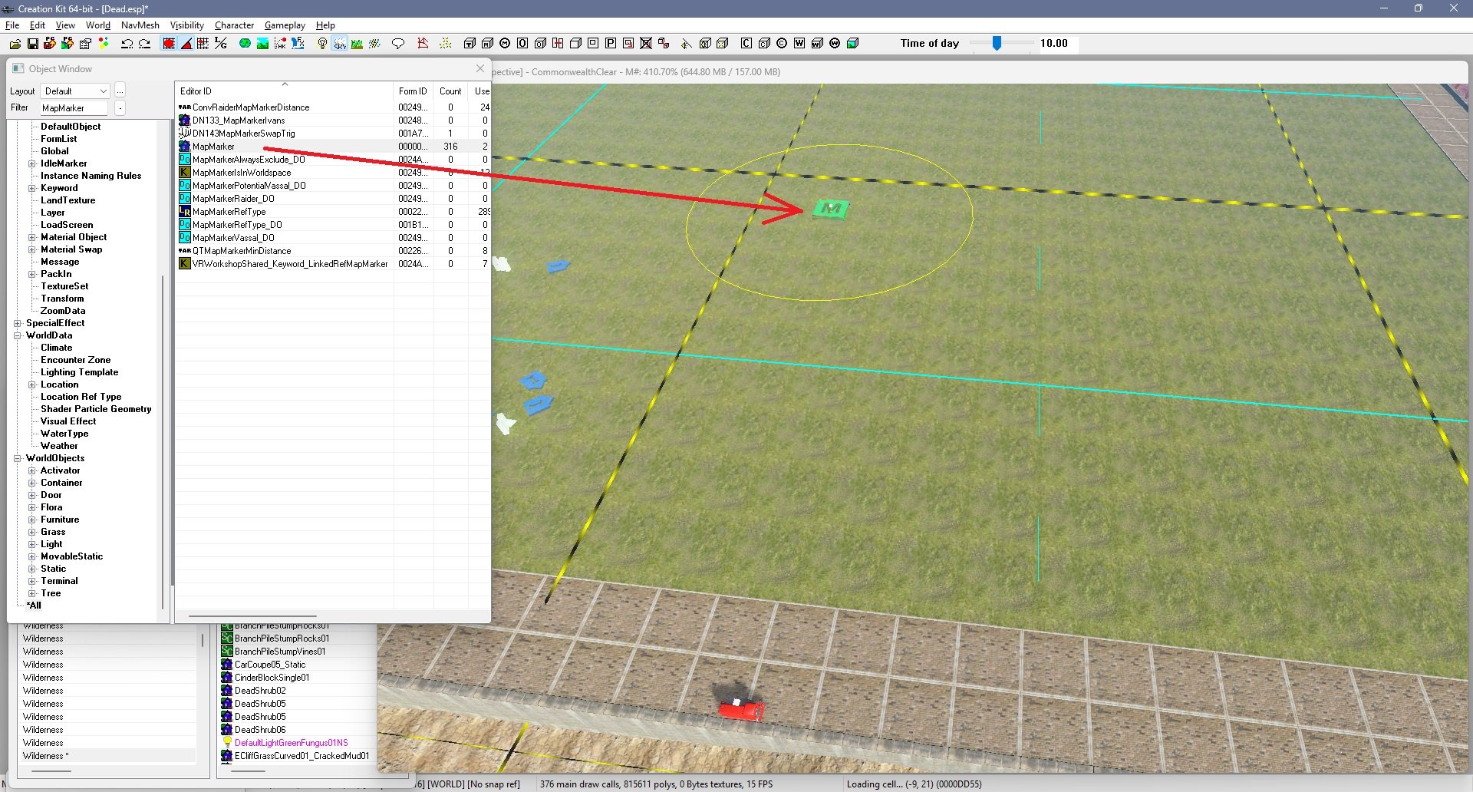
Task: Open the NavMesh menu
Action: (x=140, y=25)
